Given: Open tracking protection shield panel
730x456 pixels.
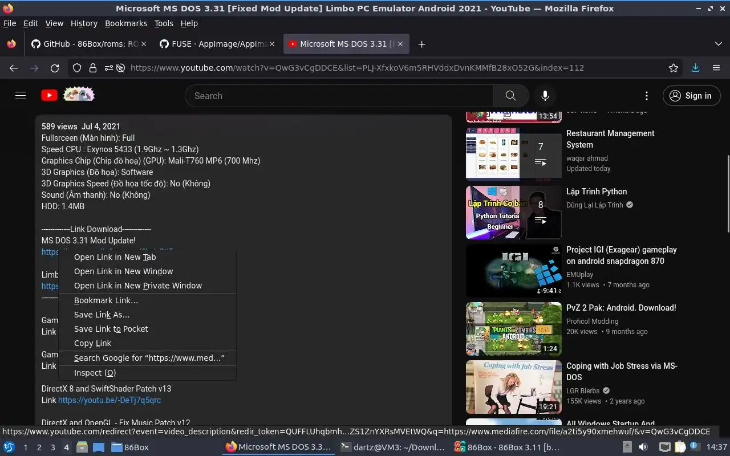Looking at the screenshot, I should 77,68.
